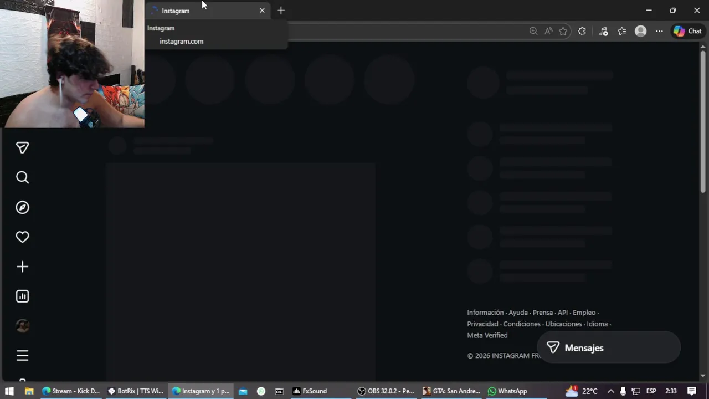Activate the Read aloud icon in address bar

[x=548, y=31]
